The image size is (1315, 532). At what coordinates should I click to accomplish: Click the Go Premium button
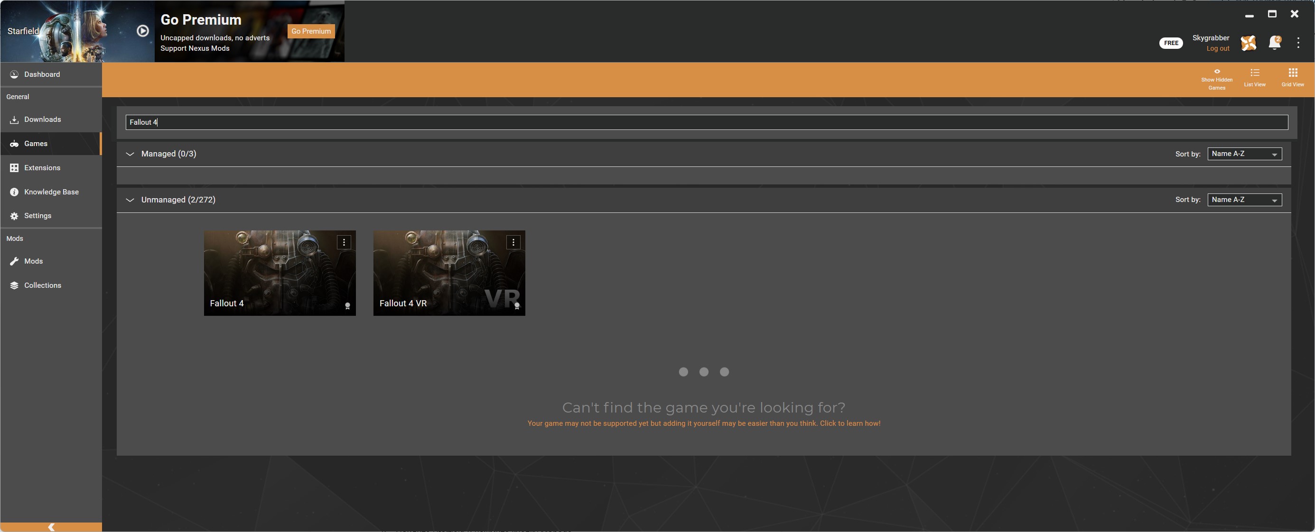tap(311, 31)
